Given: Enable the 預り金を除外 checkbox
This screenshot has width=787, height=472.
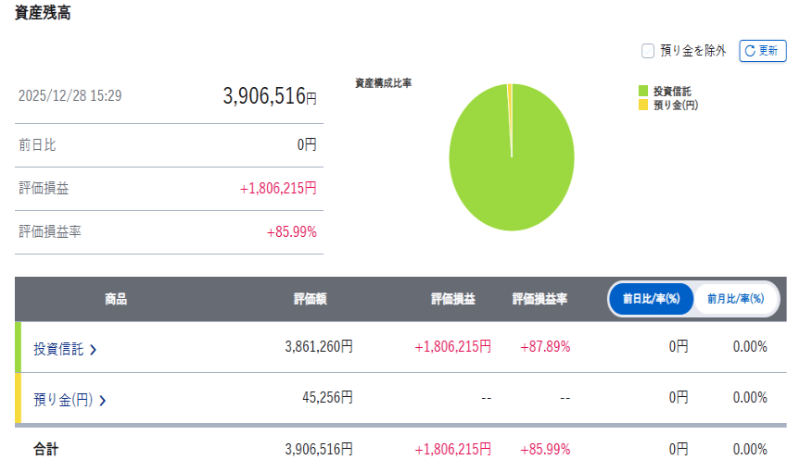Looking at the screenshot, I should coord(648,51).
